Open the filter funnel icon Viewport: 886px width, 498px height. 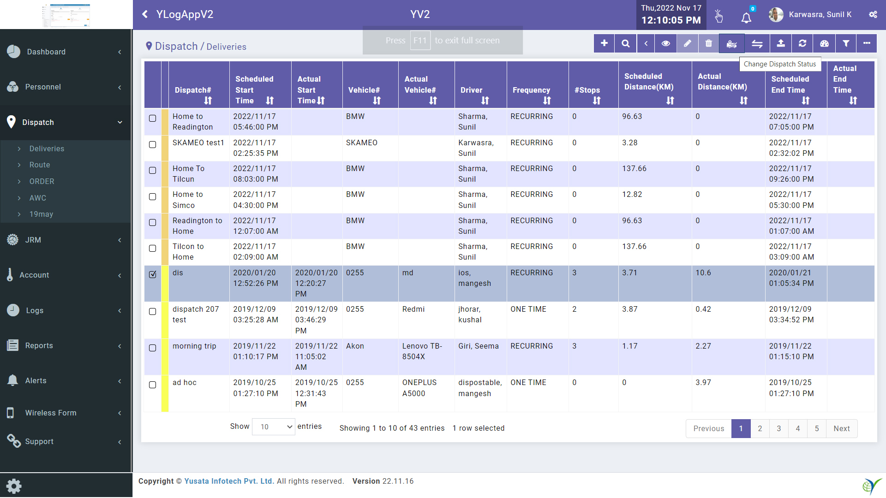846,43
